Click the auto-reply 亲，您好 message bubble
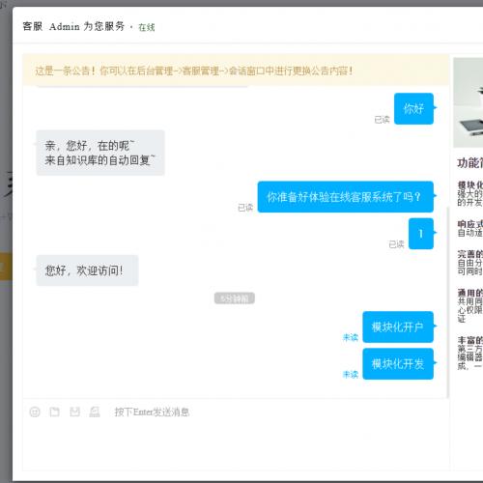The width and height of the screenshot is (483, 483). click(x=100, y=153)
